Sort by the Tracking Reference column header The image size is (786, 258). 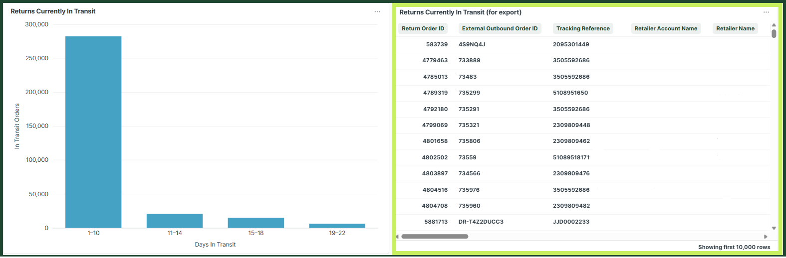583,28
